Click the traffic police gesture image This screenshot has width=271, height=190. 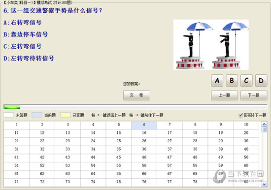pyautogui.click(x=211, y=45)
